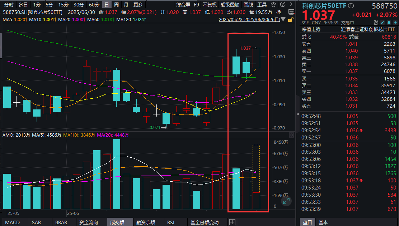Unlock the orange padlock icon

[x=290, y=19]
